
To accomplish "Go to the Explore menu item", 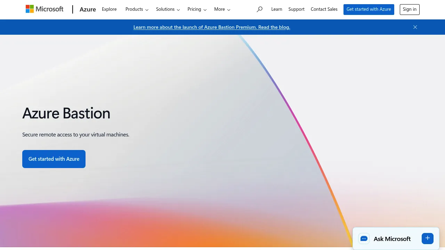I will 109,9.
